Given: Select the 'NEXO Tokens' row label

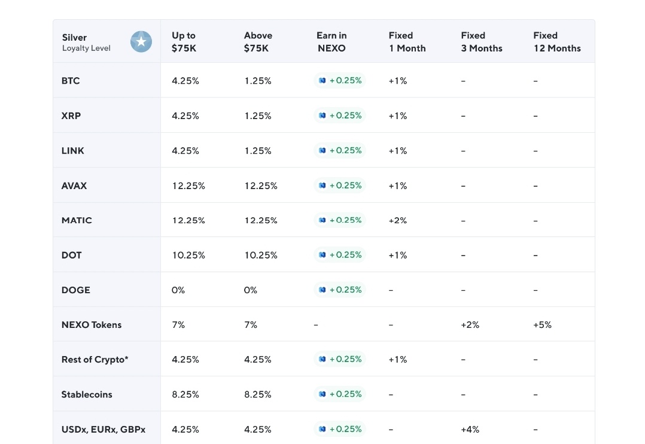Looking at the screenshot, I should pyautogui.click(x=92, y=325).
